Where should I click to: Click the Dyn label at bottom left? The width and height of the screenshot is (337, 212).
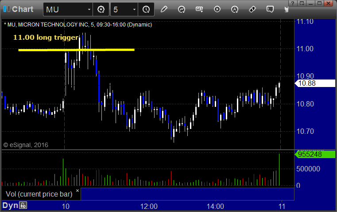tap(10, 205)
